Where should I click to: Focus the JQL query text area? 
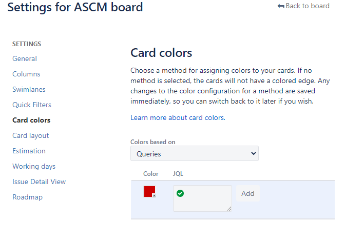click(x=202, y=198)
